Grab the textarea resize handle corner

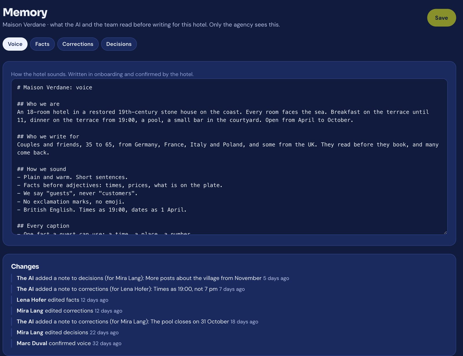click(x=445, y=232)
